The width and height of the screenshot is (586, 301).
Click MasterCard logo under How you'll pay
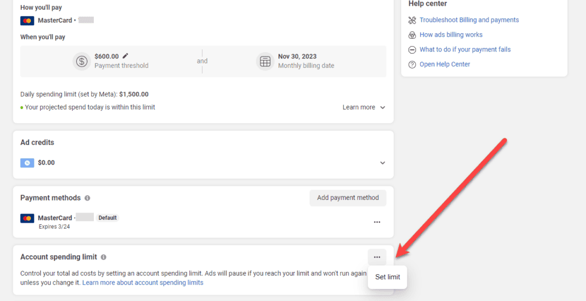[x=27, y=21]
